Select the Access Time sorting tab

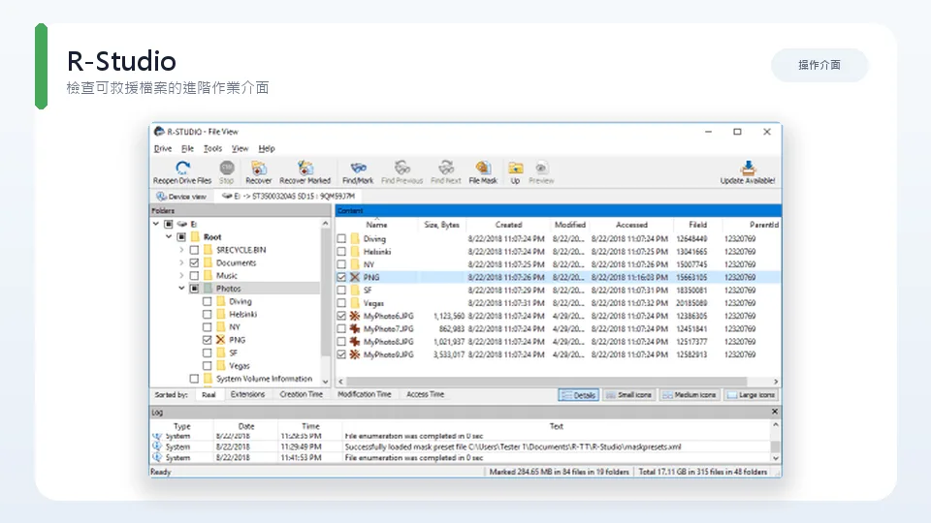[x=425, y=395]
